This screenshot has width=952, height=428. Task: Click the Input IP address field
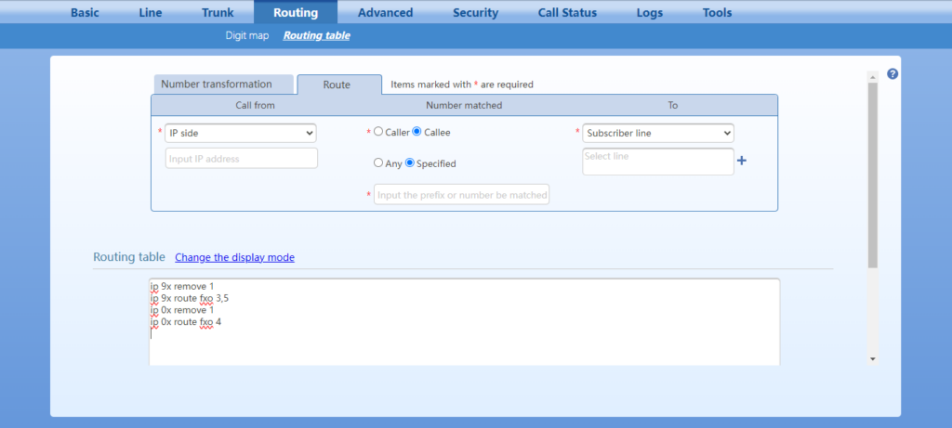pos(242,159)
